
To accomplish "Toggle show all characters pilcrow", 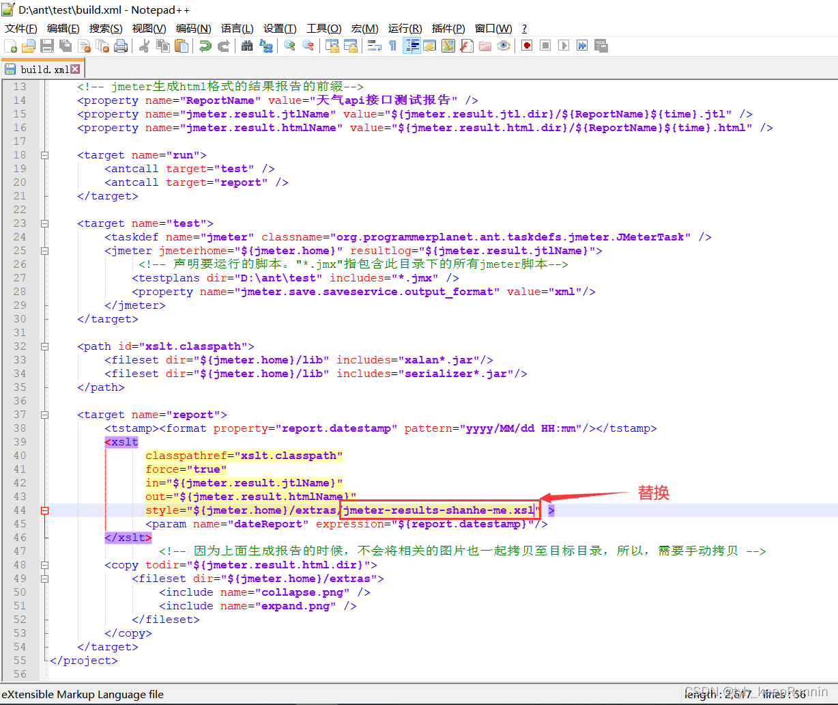I will coord(392,46).
